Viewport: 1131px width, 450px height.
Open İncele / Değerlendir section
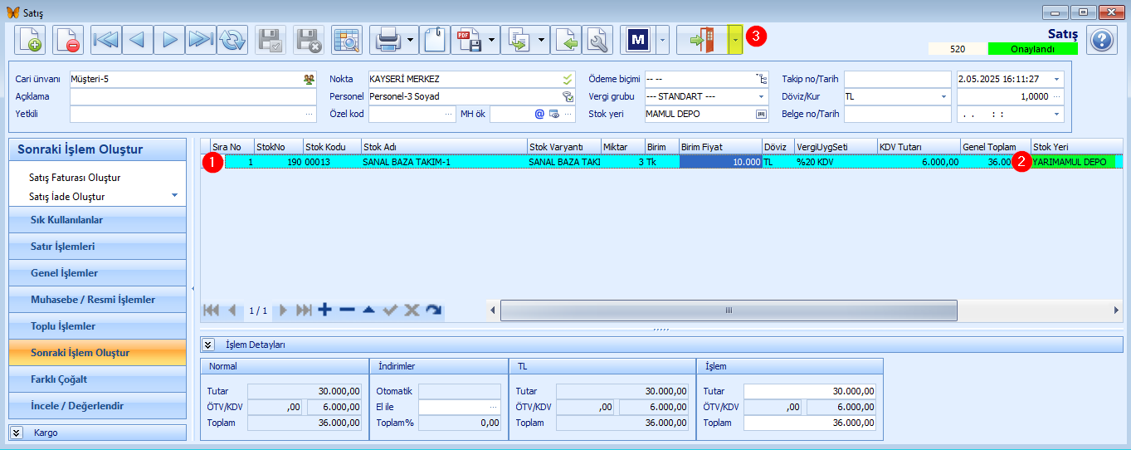click(x=97, y=406)
